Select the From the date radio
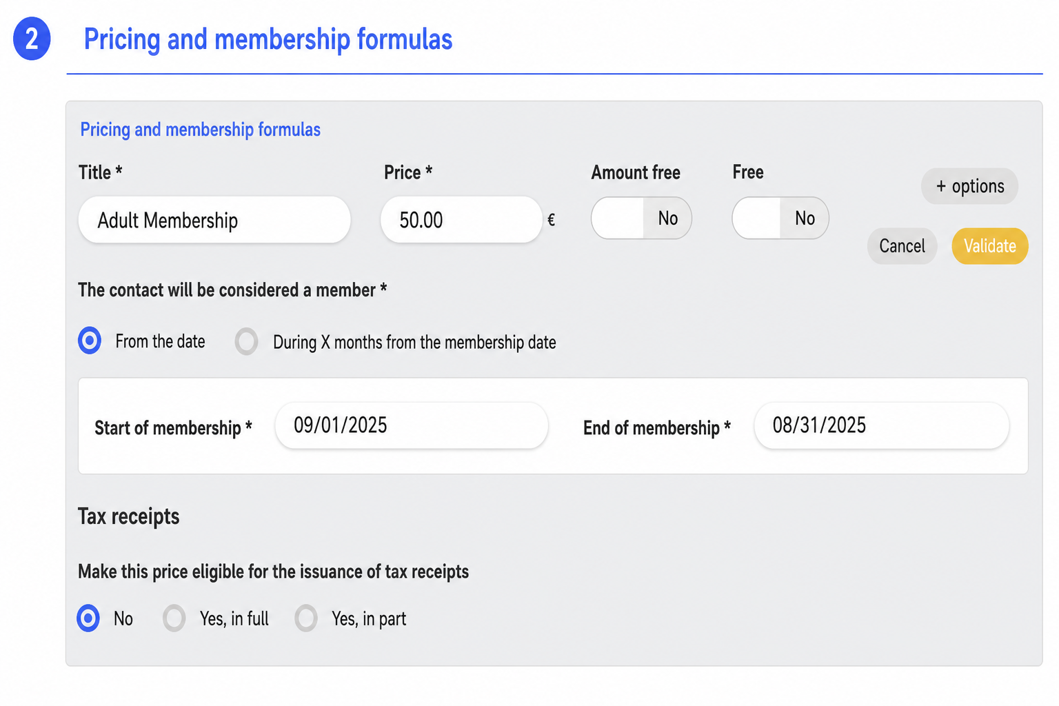Viewport: 1059px width, 706px height. [90, 341]
